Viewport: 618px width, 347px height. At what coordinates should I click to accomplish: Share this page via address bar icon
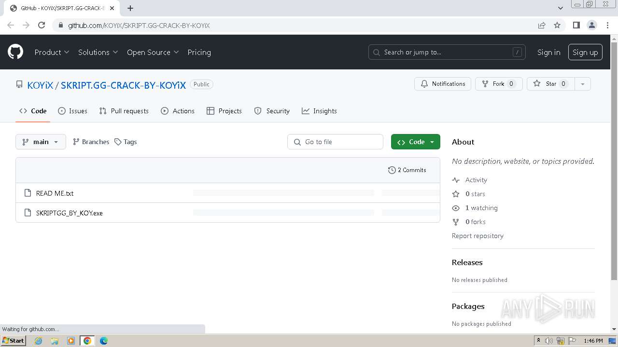coord(542,25)
